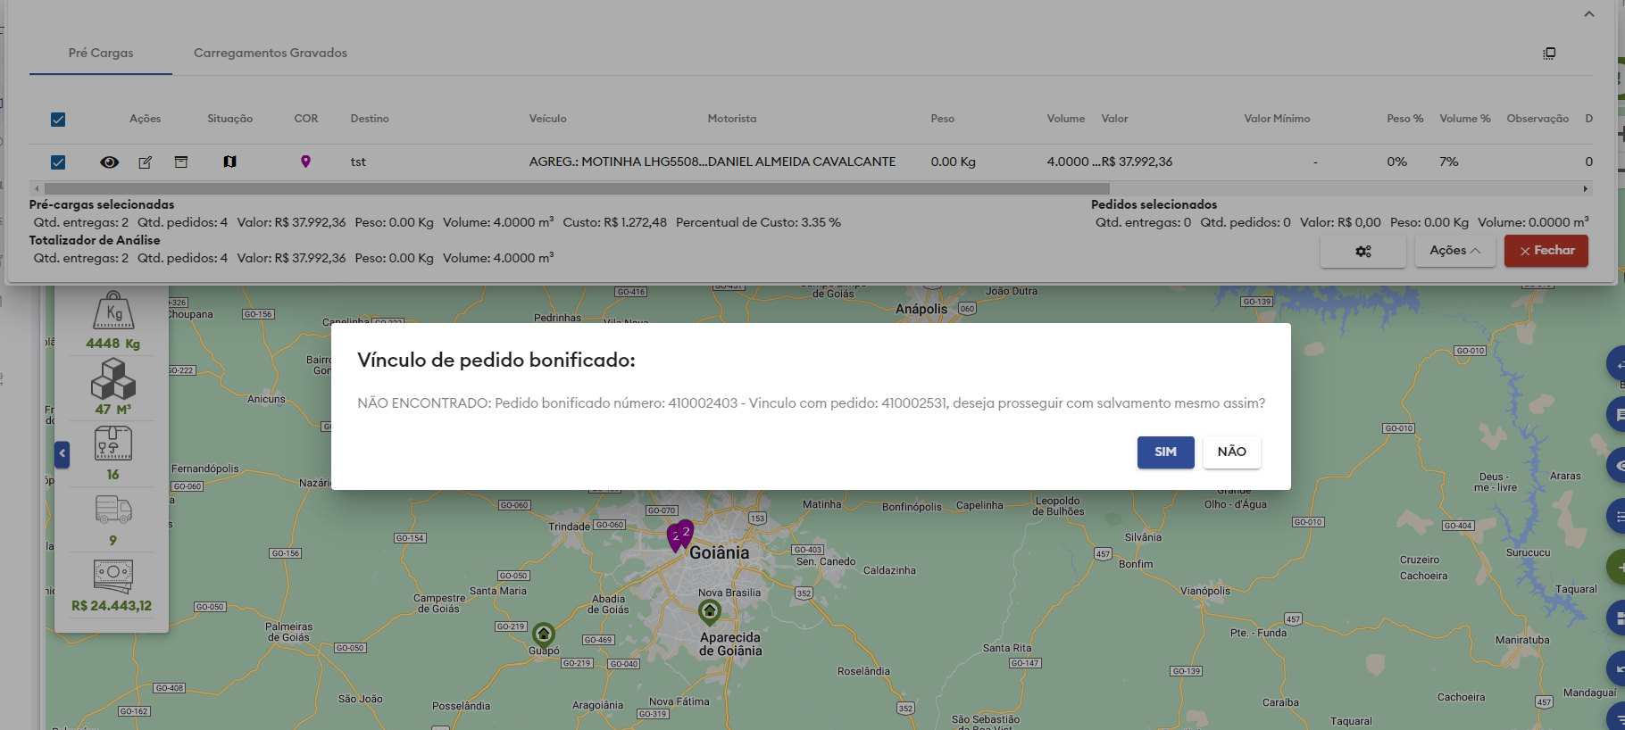
Task: Click the purple pin in the COR column
Action: 305,162
